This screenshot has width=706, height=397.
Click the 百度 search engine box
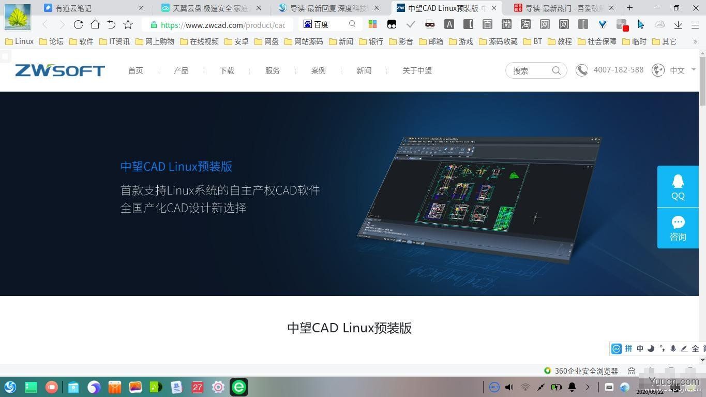pos(330,24)
